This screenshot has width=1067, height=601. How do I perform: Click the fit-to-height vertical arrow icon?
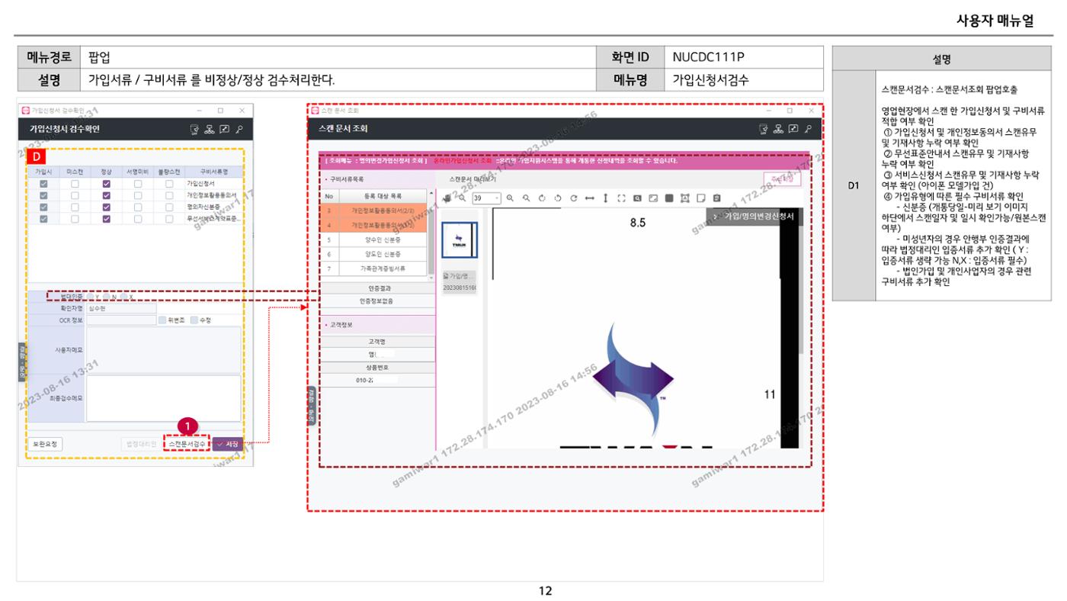(x=606, y=198)
